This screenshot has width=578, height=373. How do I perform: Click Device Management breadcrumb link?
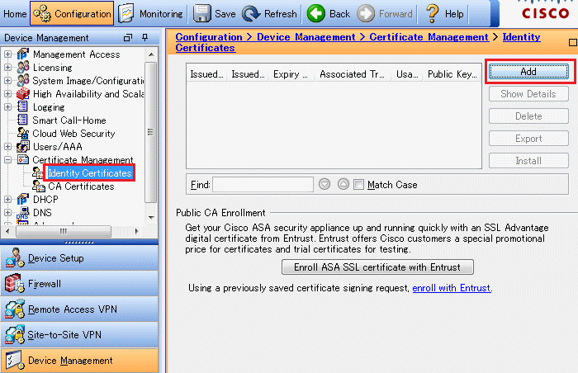tap(306, 37)
